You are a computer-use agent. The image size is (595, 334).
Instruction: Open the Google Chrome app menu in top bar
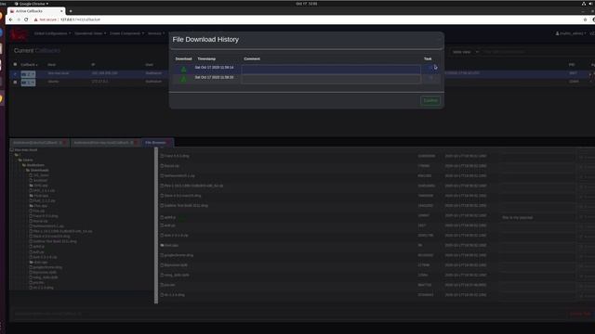[31, 4]
